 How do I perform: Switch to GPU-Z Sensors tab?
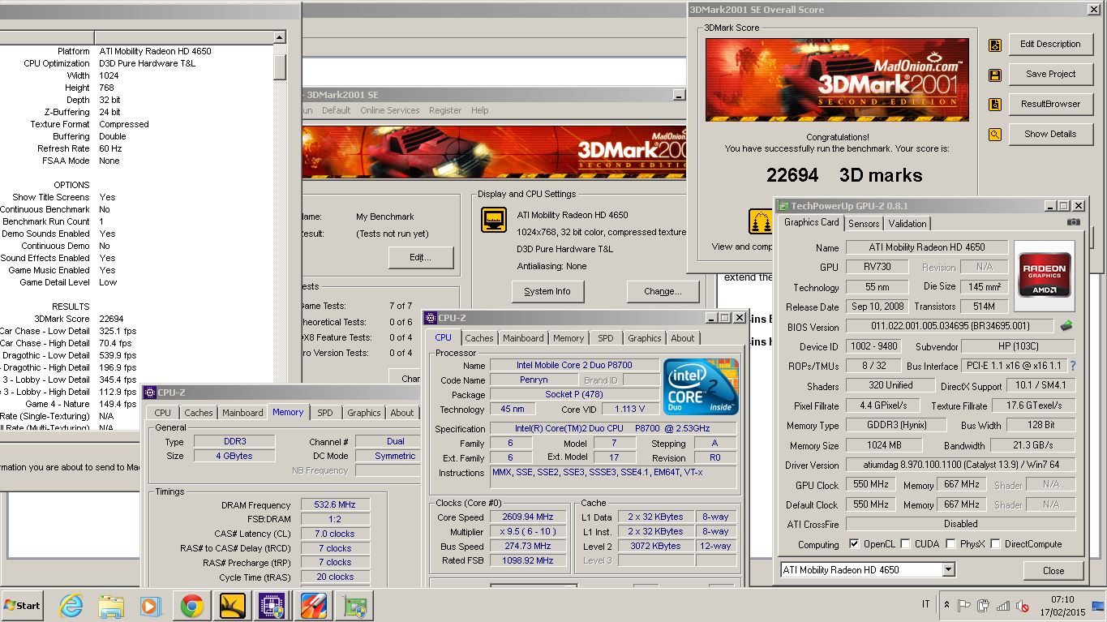point(864,224)
